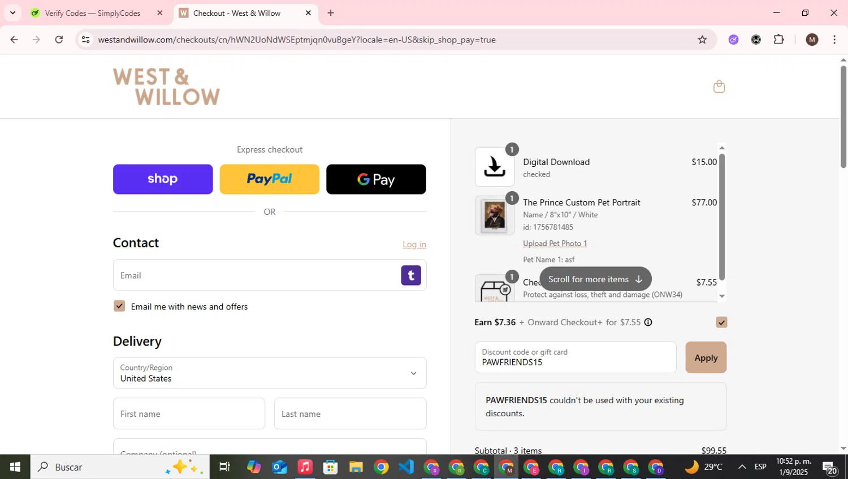Apply the discount code
The height and width of the screenshot is (479, 848).
tap(706, 357)
